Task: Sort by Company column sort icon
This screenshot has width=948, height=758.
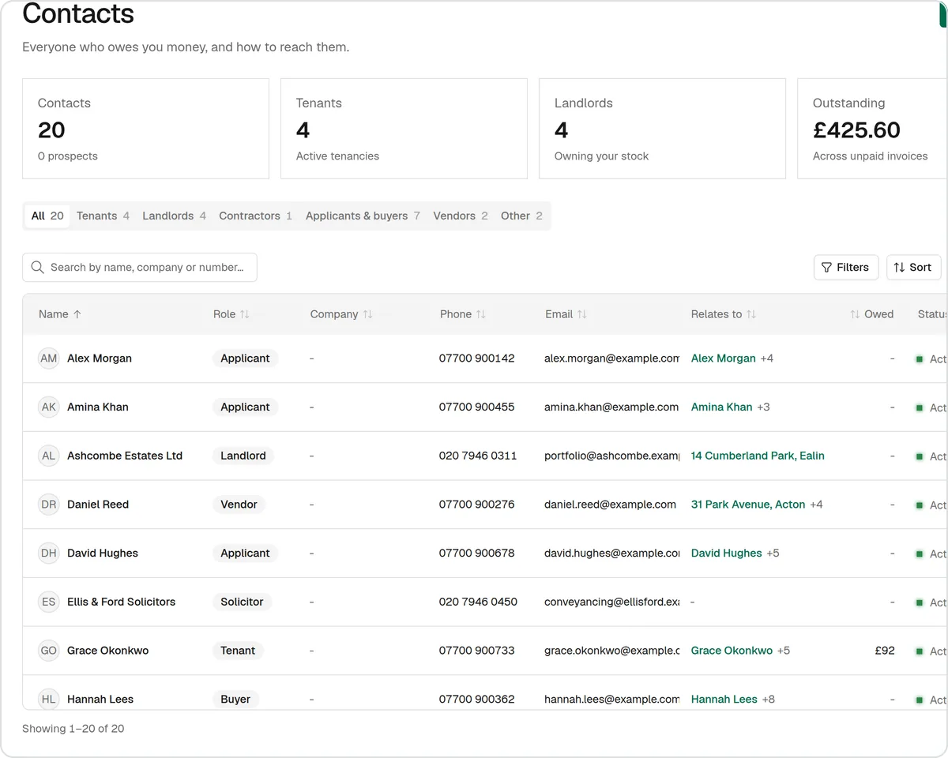Action: click(367, 314)
